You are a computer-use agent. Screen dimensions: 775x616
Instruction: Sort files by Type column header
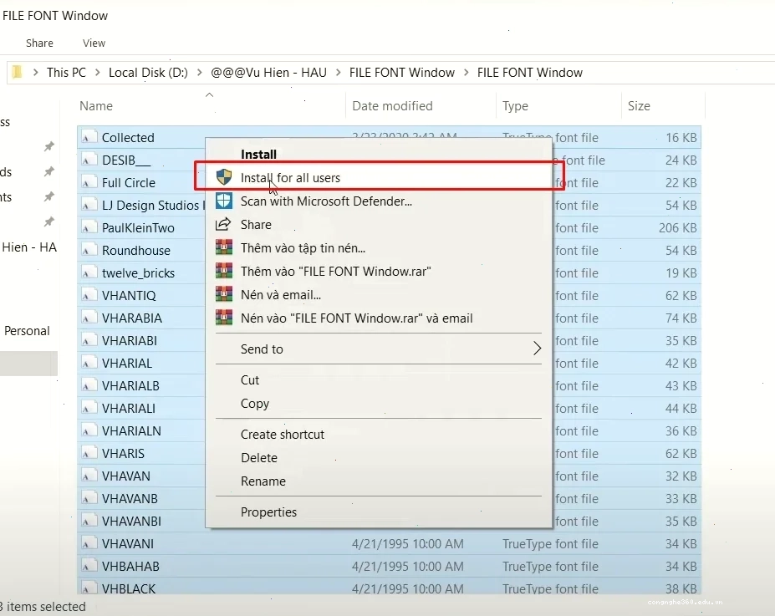[515, 106]
